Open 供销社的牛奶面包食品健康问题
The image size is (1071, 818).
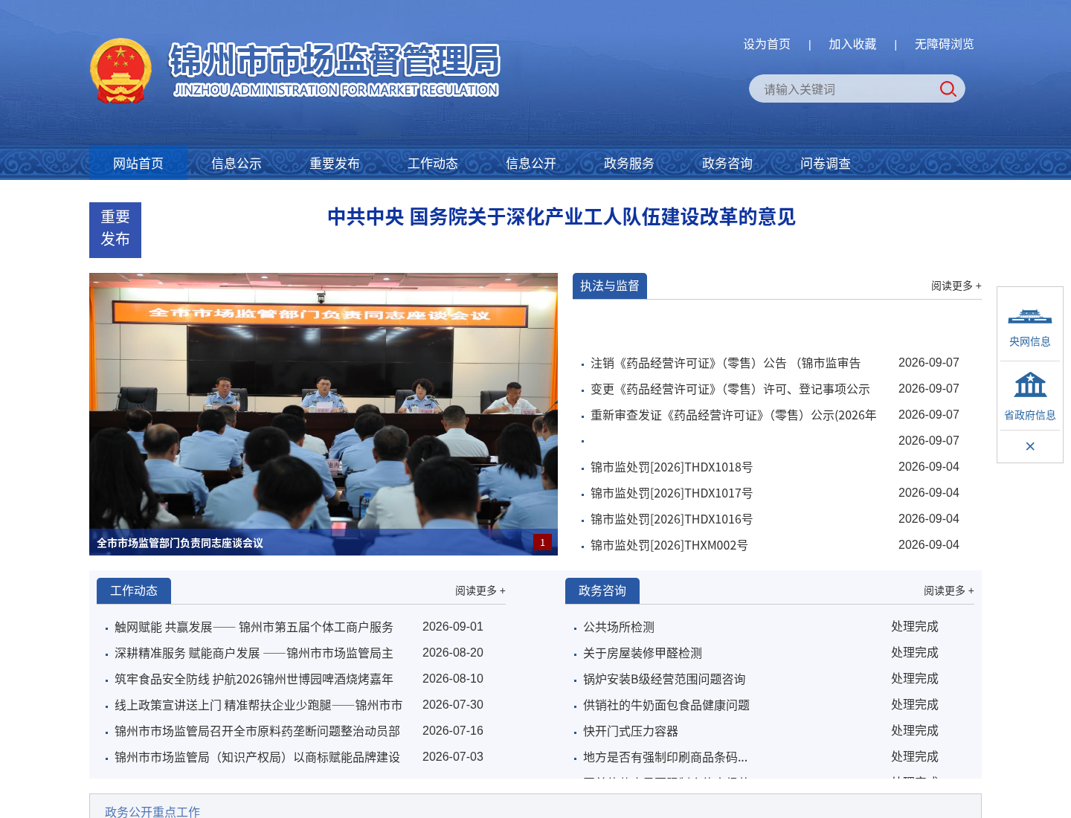pos(666,705)
